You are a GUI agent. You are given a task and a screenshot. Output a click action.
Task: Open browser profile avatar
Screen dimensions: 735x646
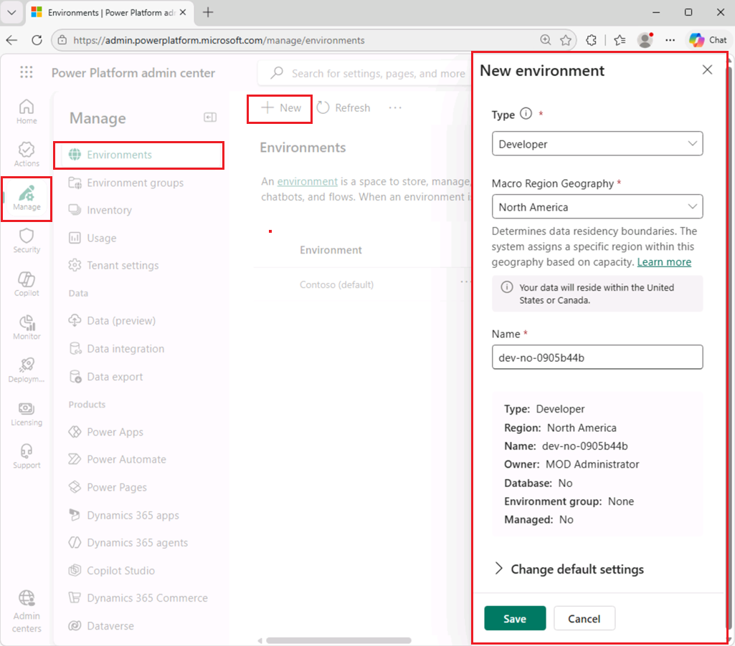[x=645, y=40]
